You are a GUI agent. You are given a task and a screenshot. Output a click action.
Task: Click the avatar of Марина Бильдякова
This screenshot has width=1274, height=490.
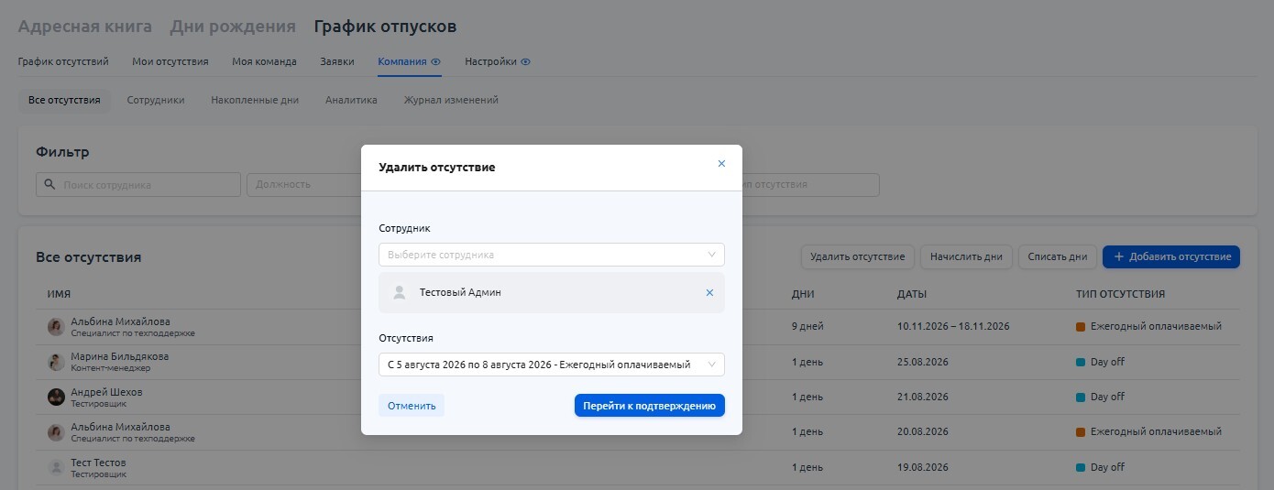[x=56, y=362]
